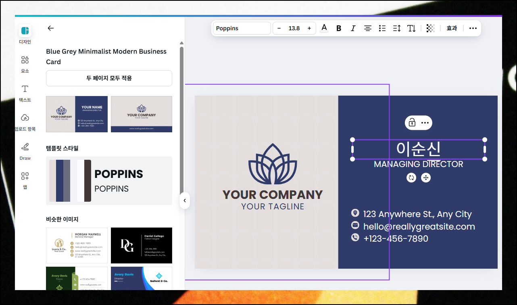
Task: Decrease font size with minus button
Action: [279, 28]
